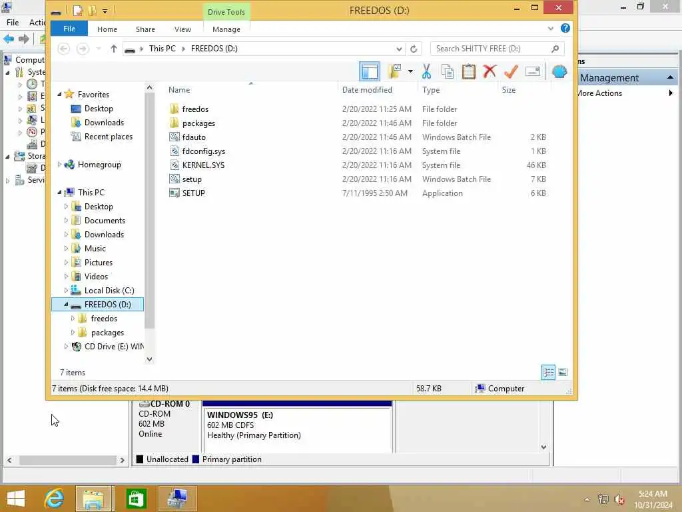Select the KERNEL.SYS file
Viewport: 682px width, 512px height.
(x=203, y=165)
